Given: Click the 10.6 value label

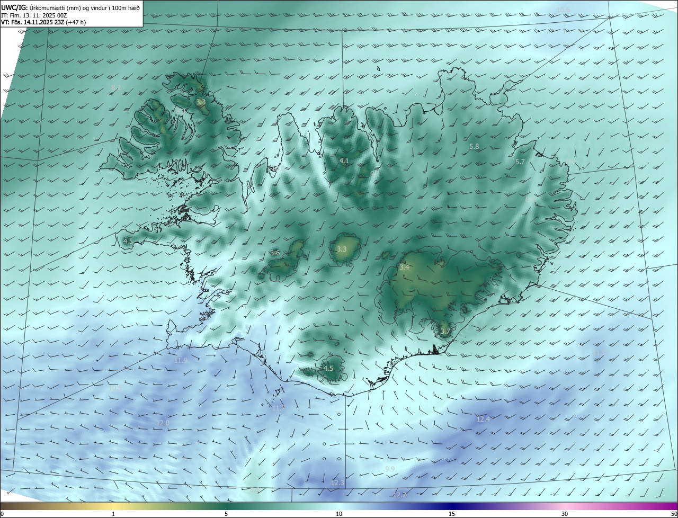Looking at the screenshot, I should coord(563,10).
